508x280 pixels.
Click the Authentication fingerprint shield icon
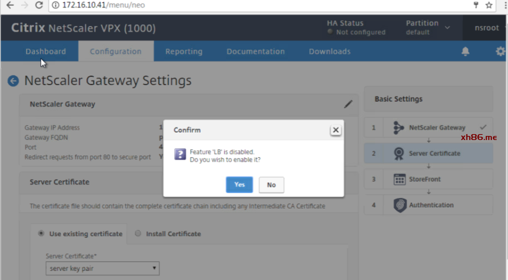tap(400, 205)
